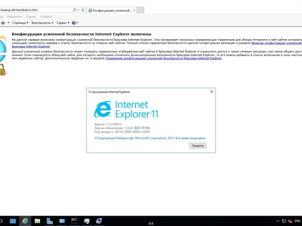Viewport: 302px width, 226px height.
Task: Click the page heading 'Конфигурация усиленной безопасности Internet Explorer включена'
Action: pos(82,34)
